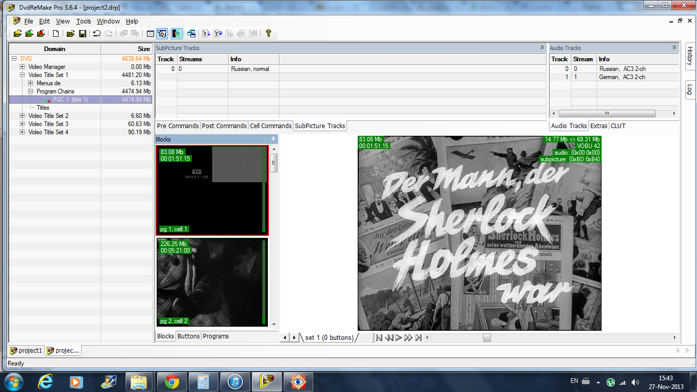Select the pg 2, cell 2 block thumbnail
The height and width of the screenshot is (392, 697).
click(x=212, y=282)
